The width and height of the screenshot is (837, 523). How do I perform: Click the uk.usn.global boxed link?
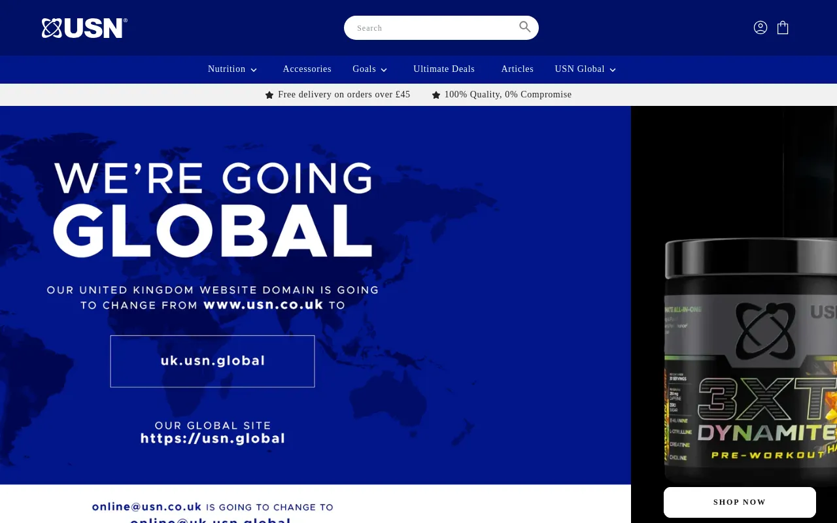point(213,361)
